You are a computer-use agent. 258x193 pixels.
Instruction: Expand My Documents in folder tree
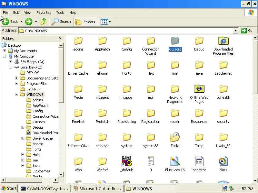click(4, 51)
